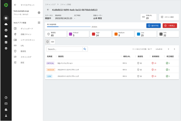Screen dimensions: 181x121
Task: Select 自動スキャン in the sidebar menu
Action: [26, 34]
